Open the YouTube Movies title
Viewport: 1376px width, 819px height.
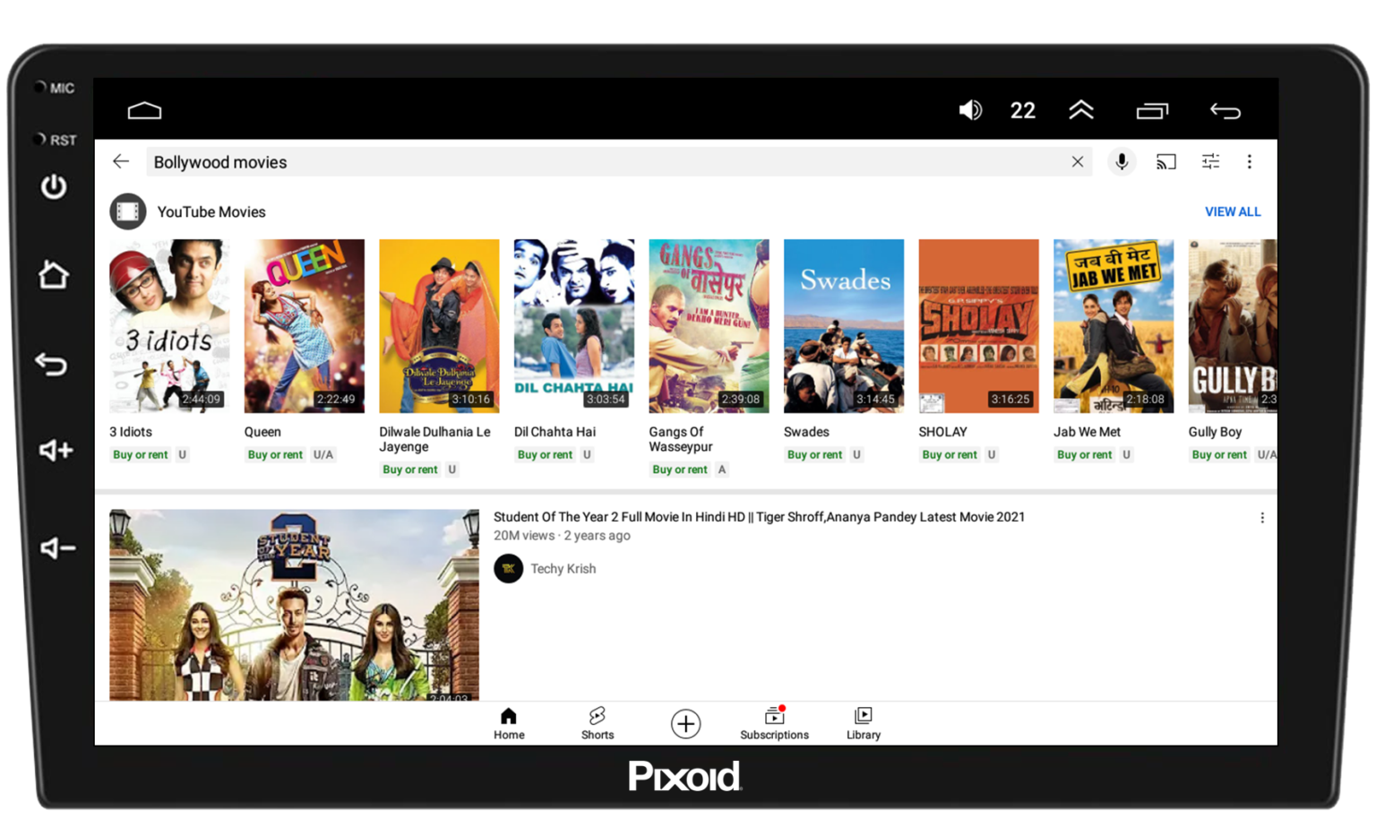coord(211,212)
